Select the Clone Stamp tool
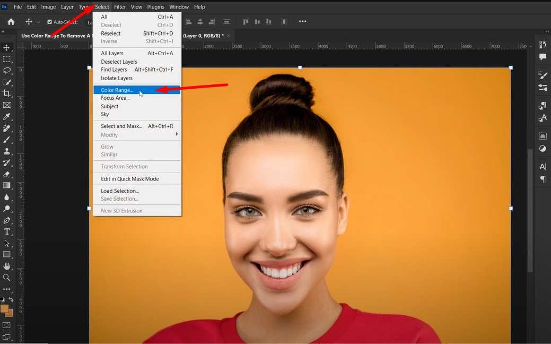Screen dimensions: 551x344 click(7, 151)
